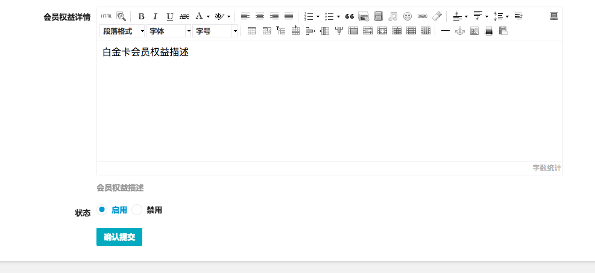Open 段落格式 paragraph format dropdown
595x273 pixels.
122,31
